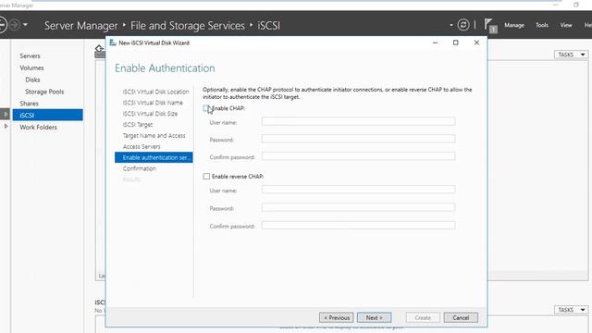The width and height of the screenshot is (592, 333).
Task: Click the Cancel button
Action: pyautogui.click(x=461, y=317)
